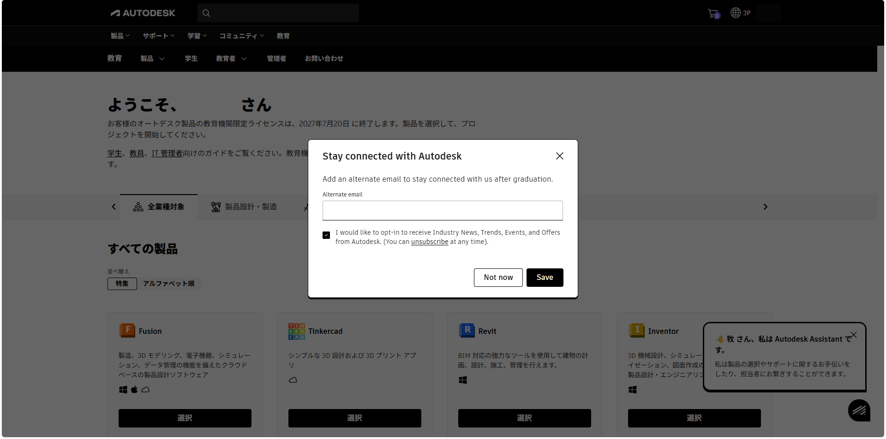Image resolution: width=886 pixels, height=439 pixels.
Task: Focus the Alternate email field
Action: pyautogui.click(x=443, y=211)
